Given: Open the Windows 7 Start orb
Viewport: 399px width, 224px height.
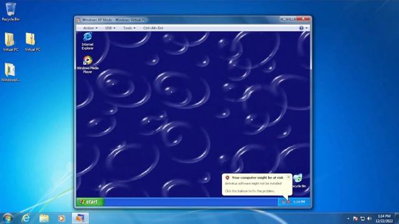Looking at the screenshot, I should coord(7,218).
